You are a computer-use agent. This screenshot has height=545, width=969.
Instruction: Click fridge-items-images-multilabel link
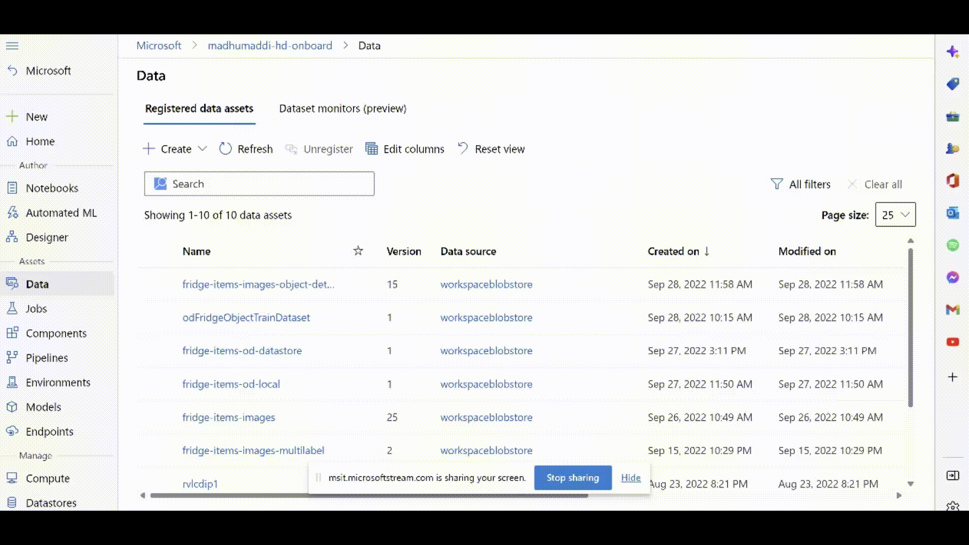(253, 451)
